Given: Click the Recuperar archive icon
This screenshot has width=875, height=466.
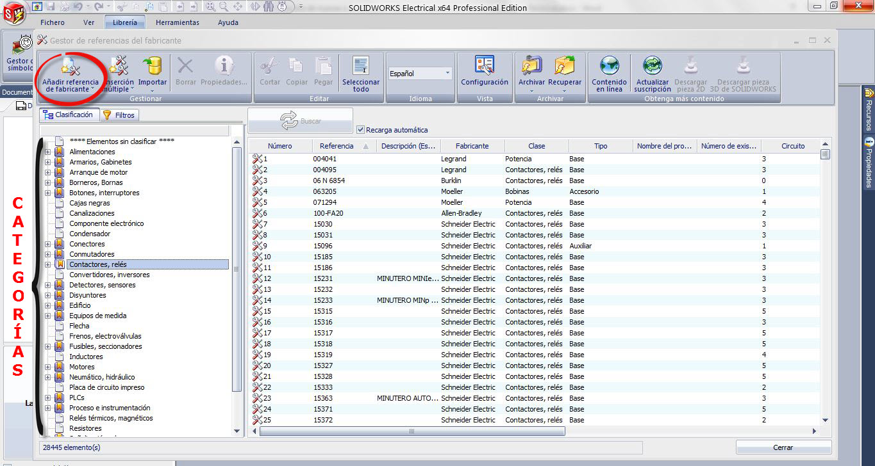Looking at the screenshot, I should [x=564, y=67].
